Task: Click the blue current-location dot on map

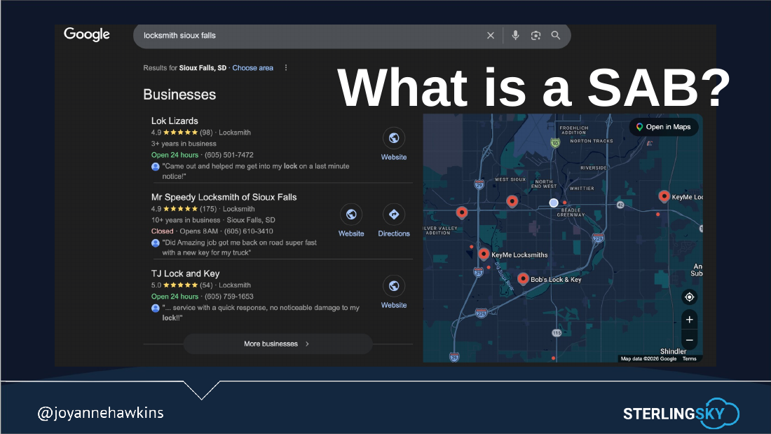Action: pyautogui.click(x=554, y=203)
